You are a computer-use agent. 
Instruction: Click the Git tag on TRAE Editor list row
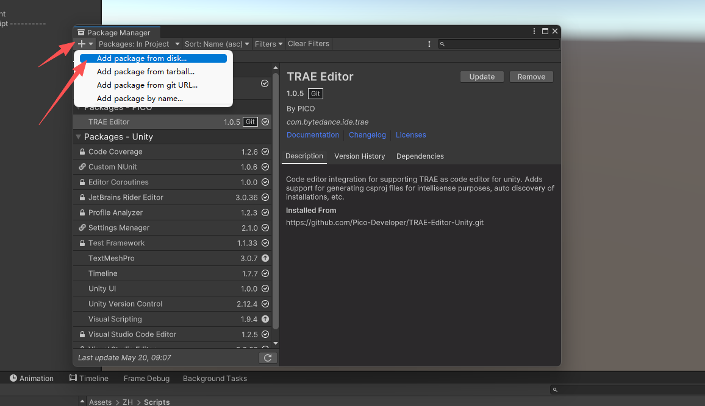(250, 122)
